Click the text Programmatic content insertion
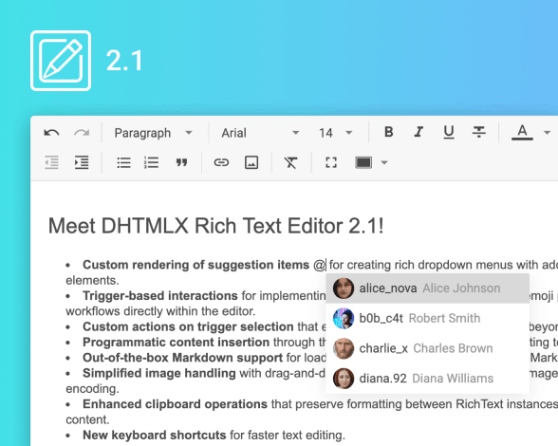Viewport: 558px width, 446px height. pyautogui.click(x=176, y=343)
